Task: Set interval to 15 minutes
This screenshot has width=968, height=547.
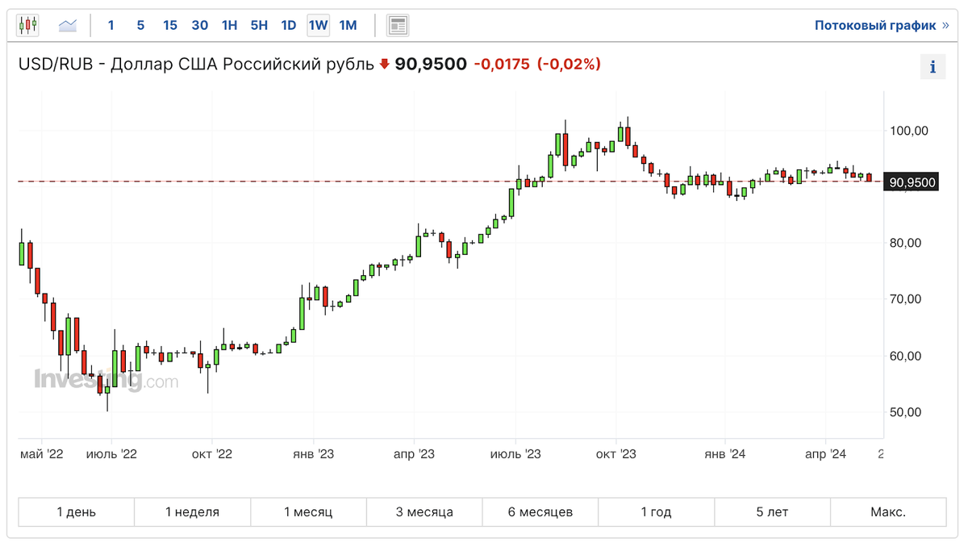Action: (170, 25)
